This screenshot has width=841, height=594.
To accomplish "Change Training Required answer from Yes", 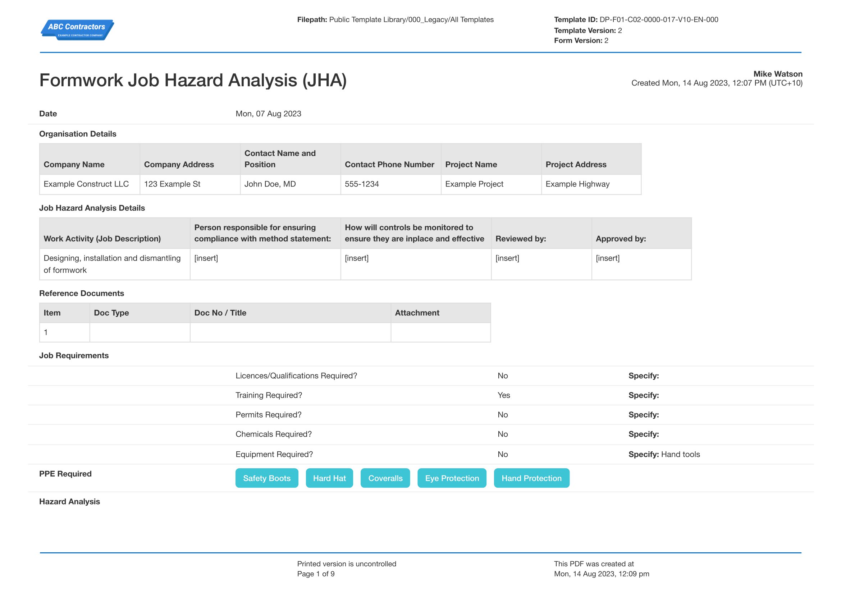I will click(x=503, y=395).
